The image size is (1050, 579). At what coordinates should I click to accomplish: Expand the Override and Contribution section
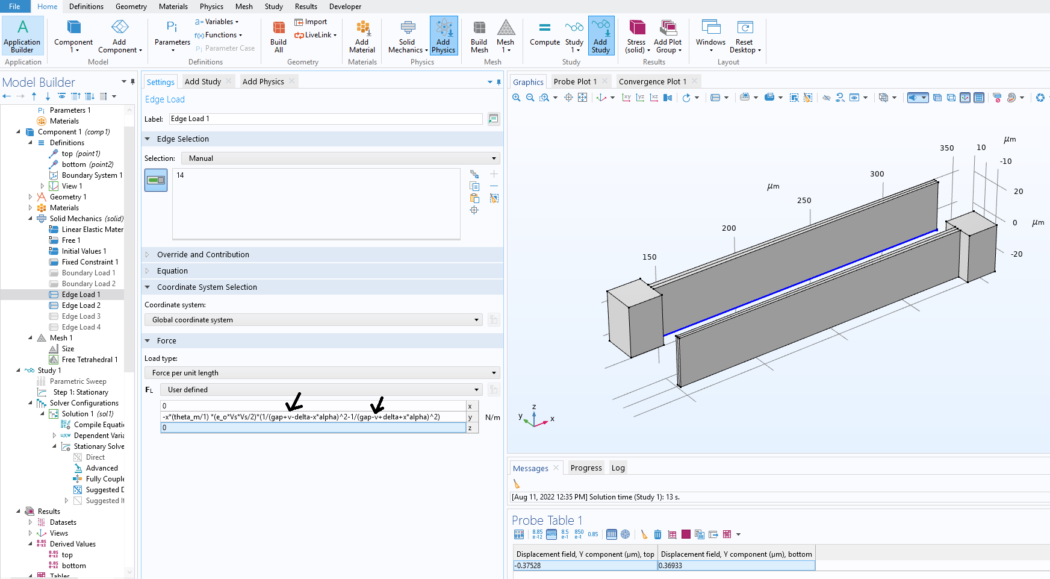pos(203,255)
